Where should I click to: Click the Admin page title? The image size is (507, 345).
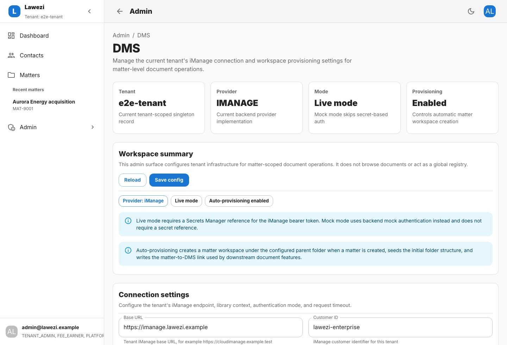pos(141,11)
